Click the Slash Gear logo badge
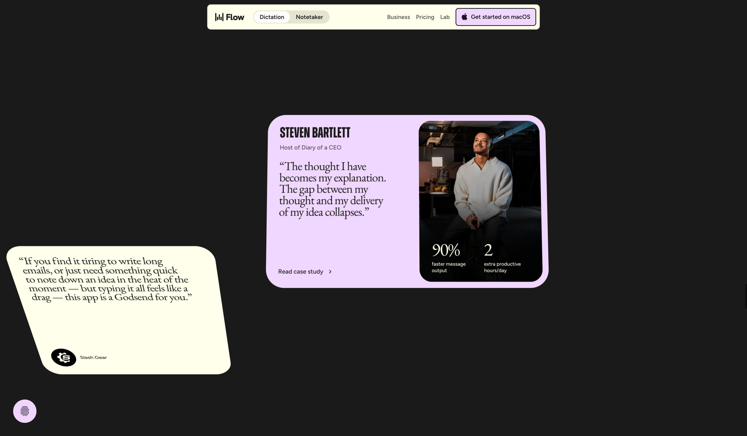Viewport: 747px width, 436px height. [64, 358]
